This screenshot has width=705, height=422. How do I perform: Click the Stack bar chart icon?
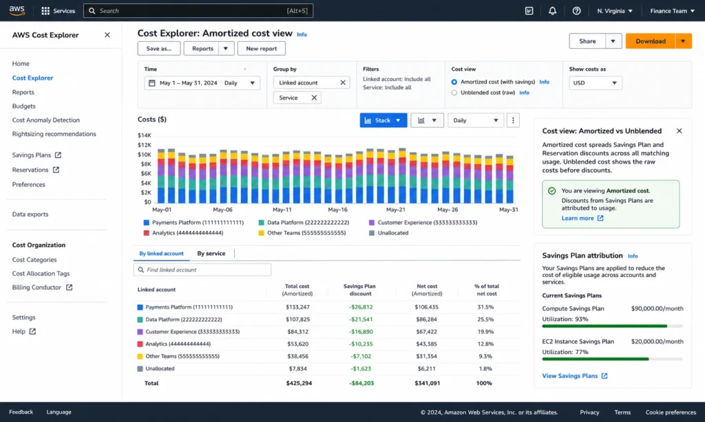point(368,120)
